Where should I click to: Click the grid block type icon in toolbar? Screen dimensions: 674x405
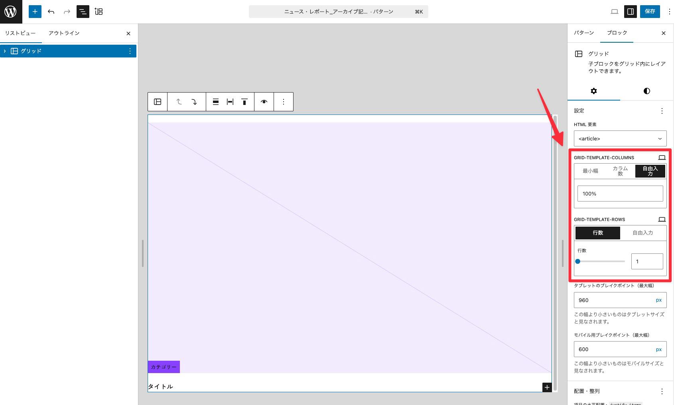[158, 102]
